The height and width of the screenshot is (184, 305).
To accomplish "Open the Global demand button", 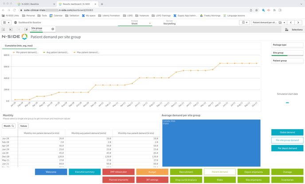I will (x=287, y=132).
